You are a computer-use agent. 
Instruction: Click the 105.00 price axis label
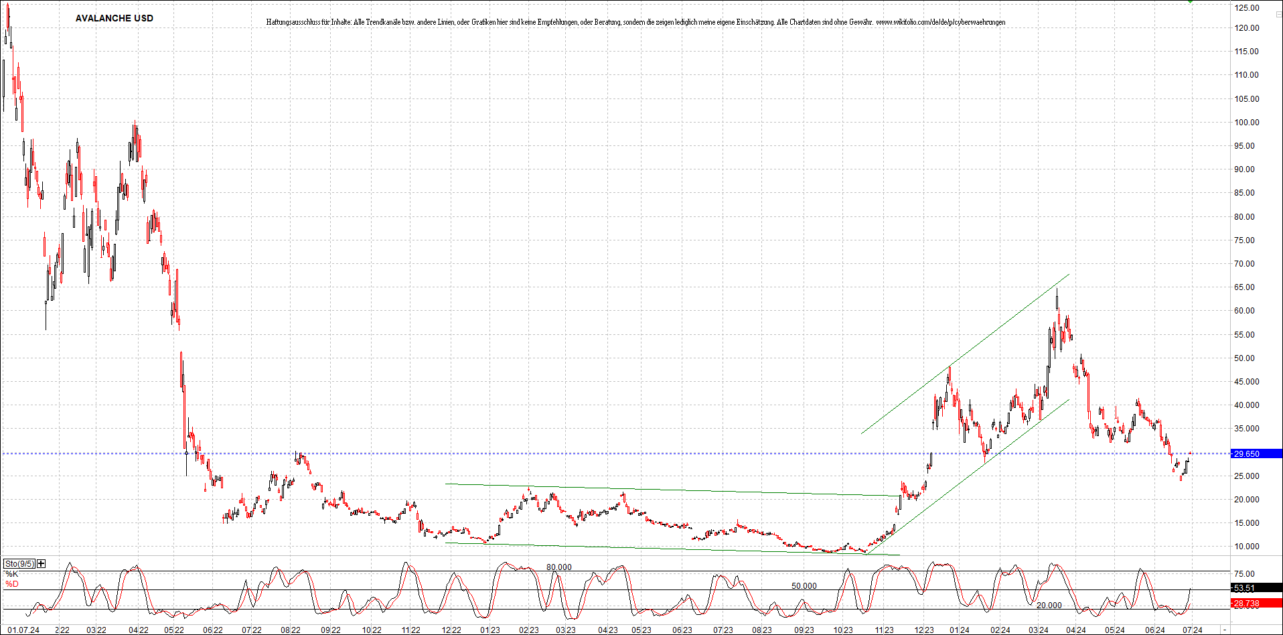click(1247, 99)
